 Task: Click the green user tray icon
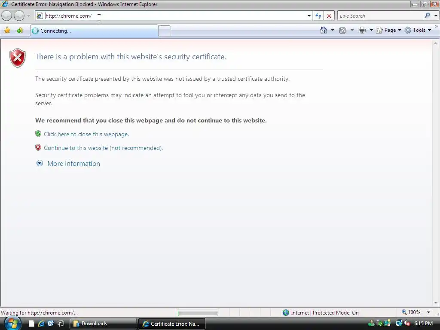(x=371, y=324)
